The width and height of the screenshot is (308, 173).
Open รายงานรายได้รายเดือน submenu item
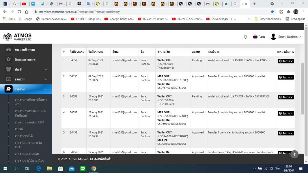(x=29, y=160)
